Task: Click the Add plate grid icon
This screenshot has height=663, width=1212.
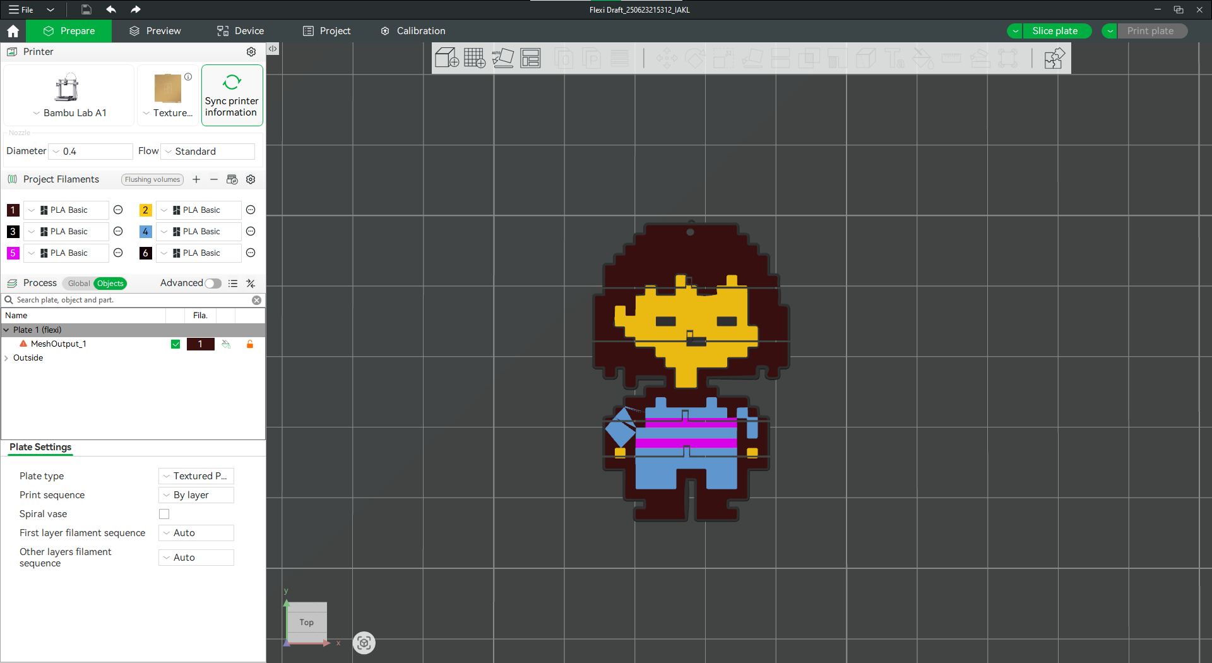Action: 475,58
